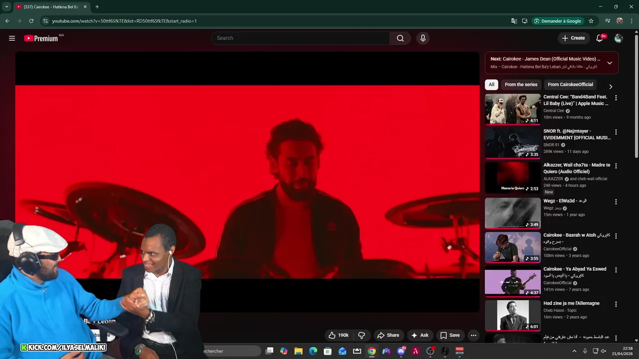Open the Cheb Hasni video thumbnail
The image size is (639, 359).
pos(513,315)
